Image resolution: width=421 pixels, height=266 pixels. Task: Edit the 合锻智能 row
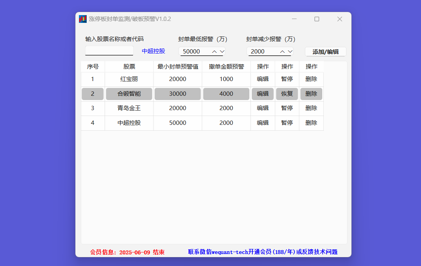263,94
